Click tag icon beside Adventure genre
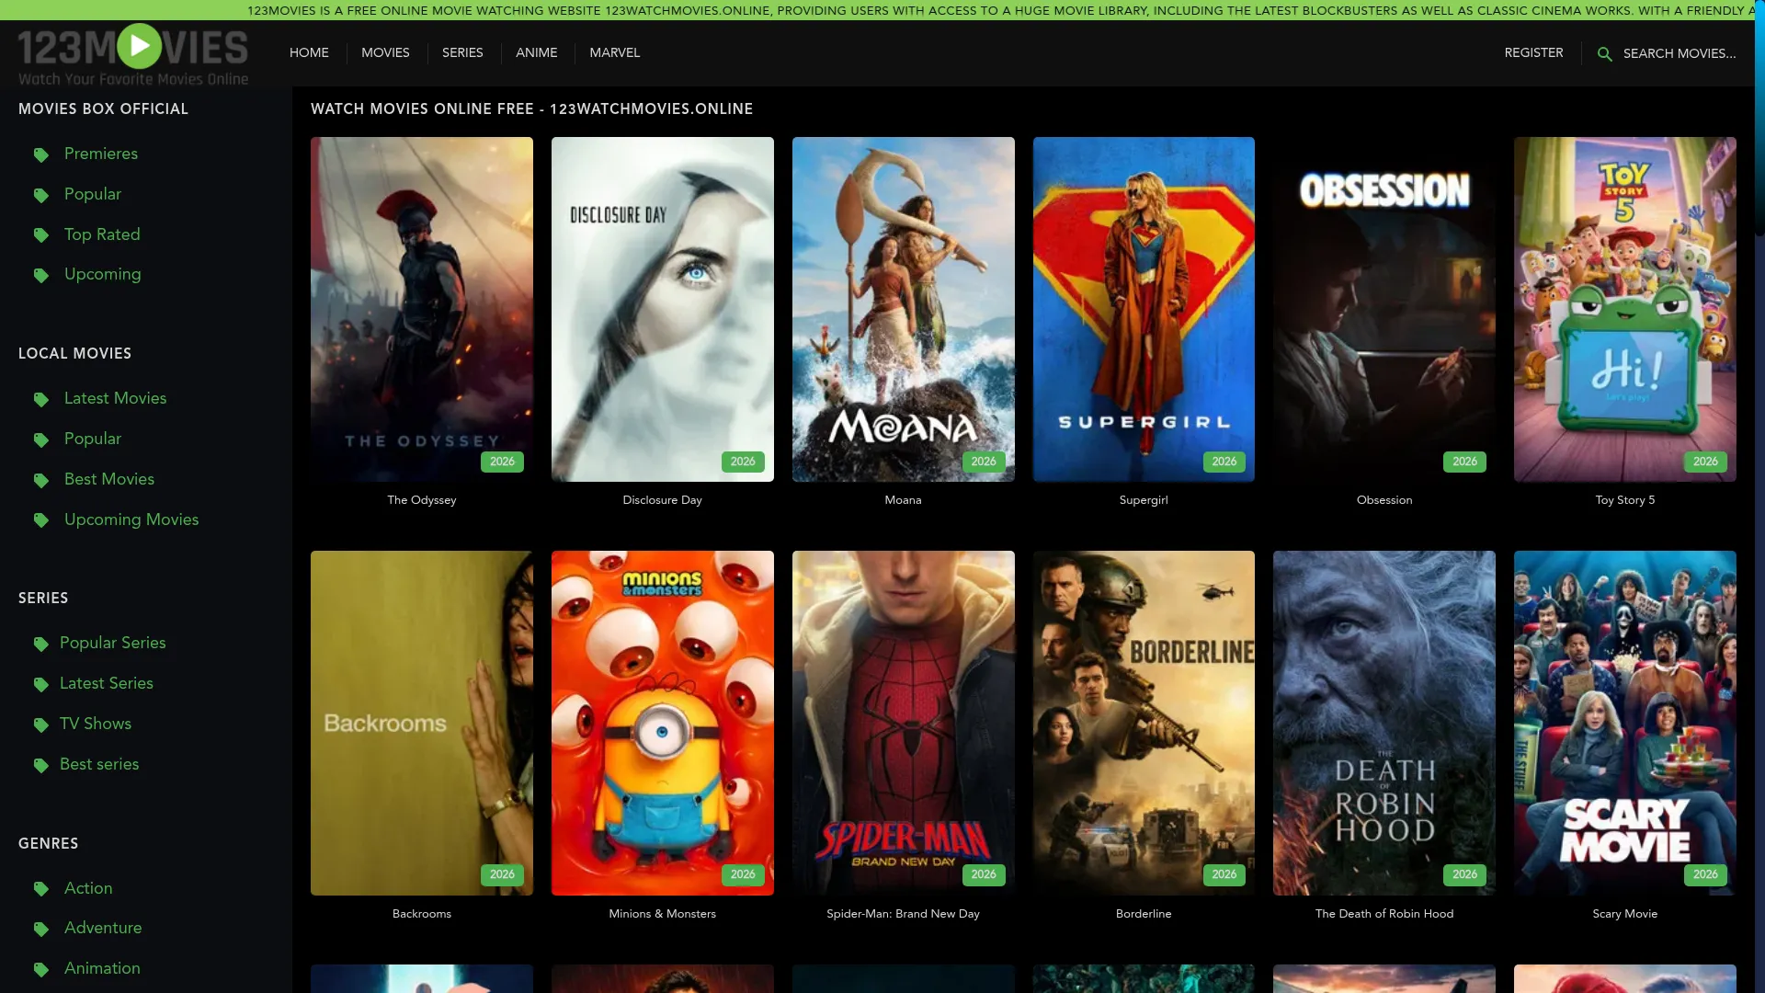 [41, 929]
